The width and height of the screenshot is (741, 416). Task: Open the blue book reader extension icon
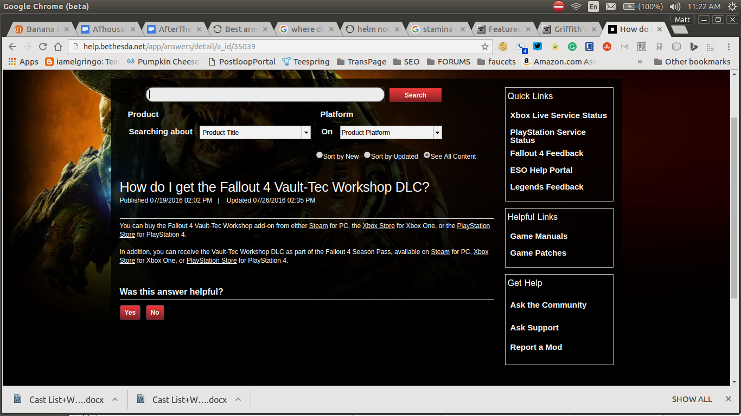click(x=589, y=47)
